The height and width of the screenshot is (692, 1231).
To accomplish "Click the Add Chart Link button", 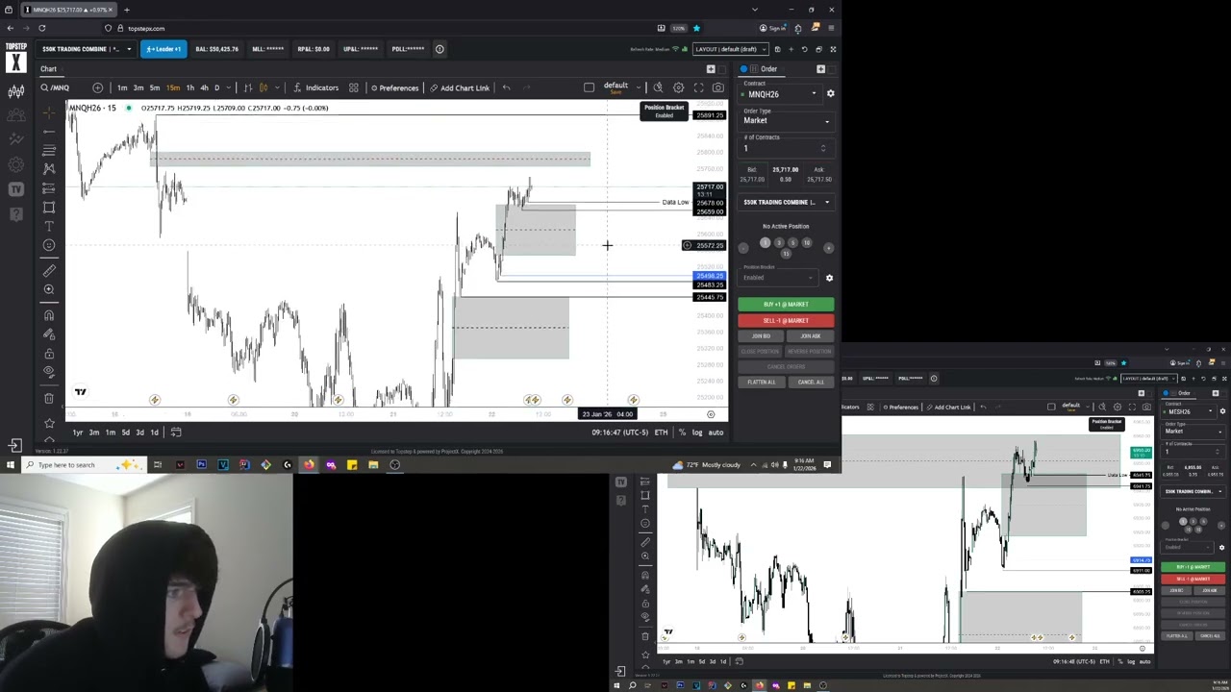I will (460, 87).
